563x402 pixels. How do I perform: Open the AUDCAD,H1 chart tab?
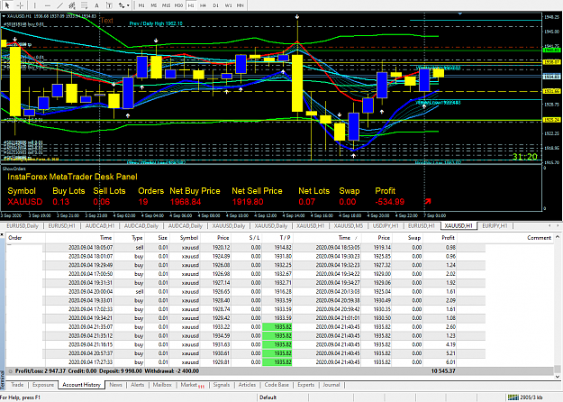tap(100, 225)
